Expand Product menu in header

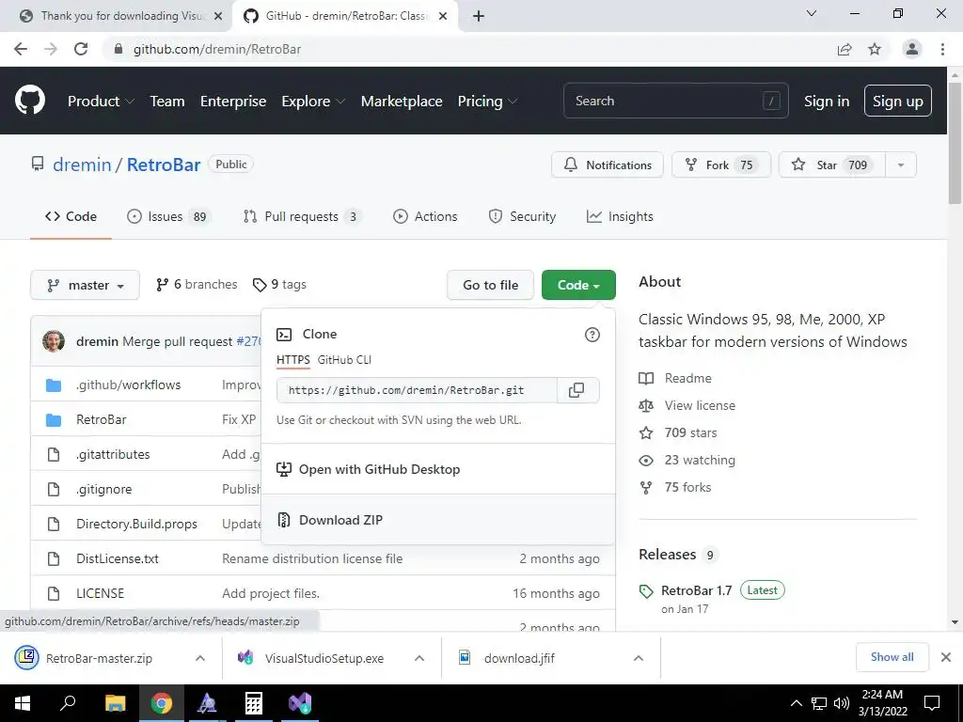(101, 102)
